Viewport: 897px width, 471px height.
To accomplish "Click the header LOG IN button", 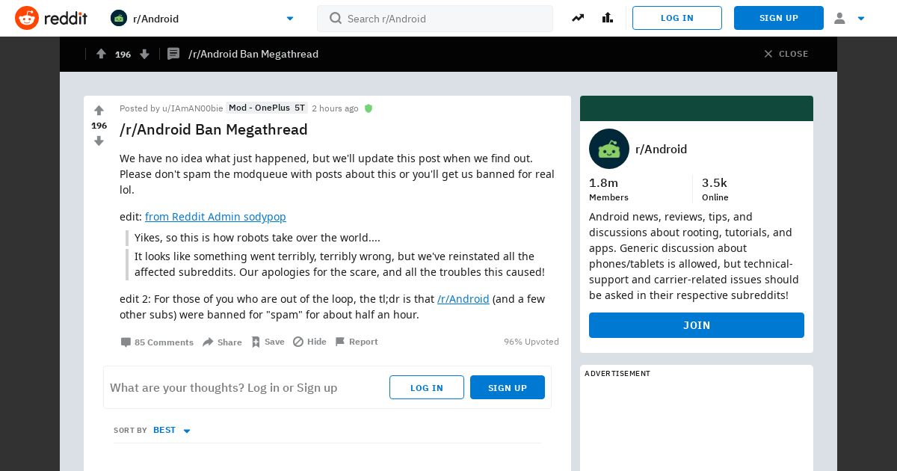I will tap(677, 18).
